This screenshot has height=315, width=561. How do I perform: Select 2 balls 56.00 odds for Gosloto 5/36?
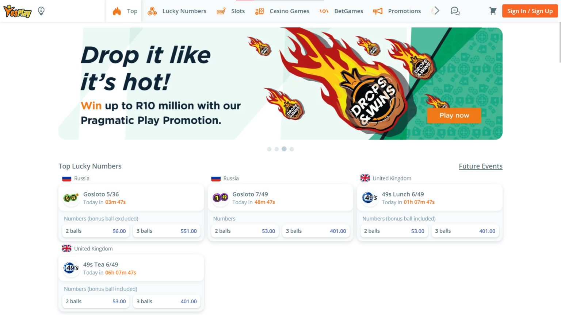pos(96,231)
